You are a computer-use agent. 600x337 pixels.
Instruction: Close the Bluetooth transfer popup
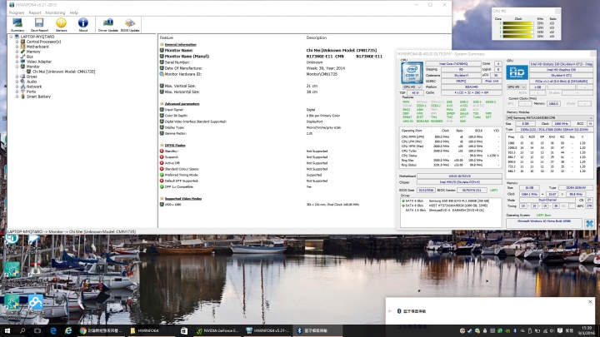pyautogui.click(x=590, y=302)
